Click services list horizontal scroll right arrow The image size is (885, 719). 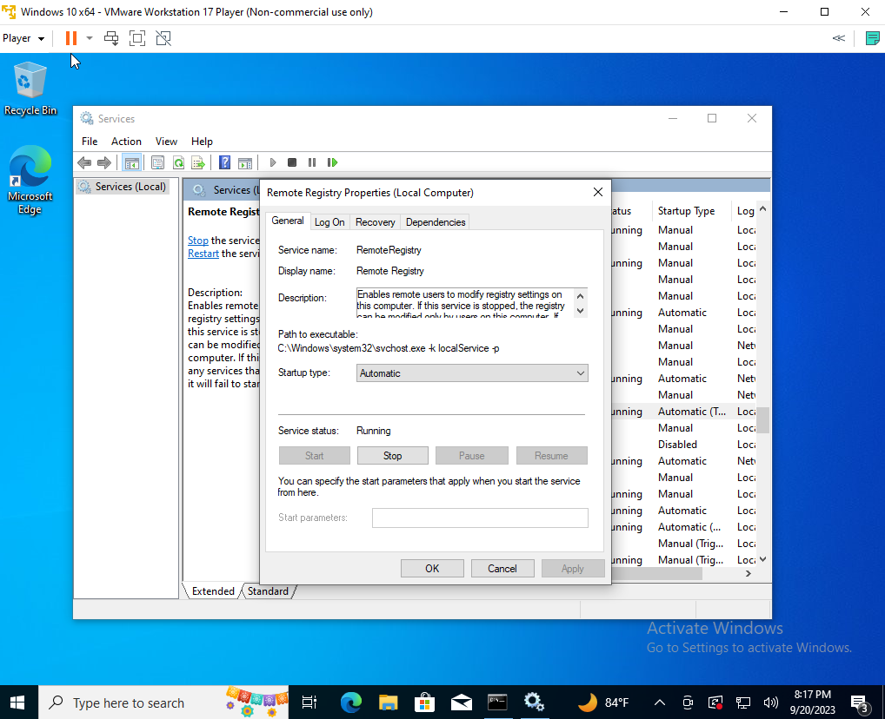pos(749,573)
